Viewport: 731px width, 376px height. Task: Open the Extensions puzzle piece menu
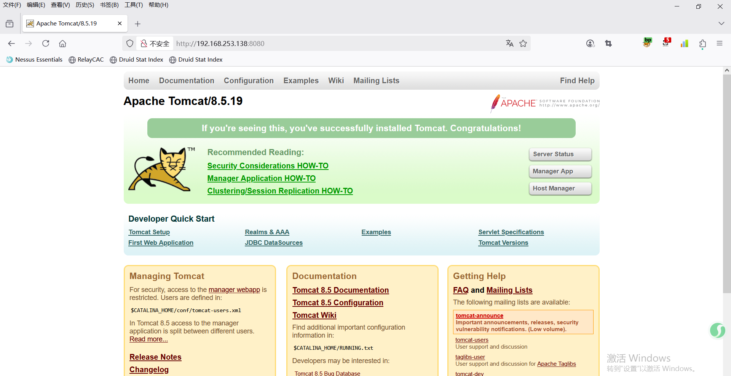point(702,44)
